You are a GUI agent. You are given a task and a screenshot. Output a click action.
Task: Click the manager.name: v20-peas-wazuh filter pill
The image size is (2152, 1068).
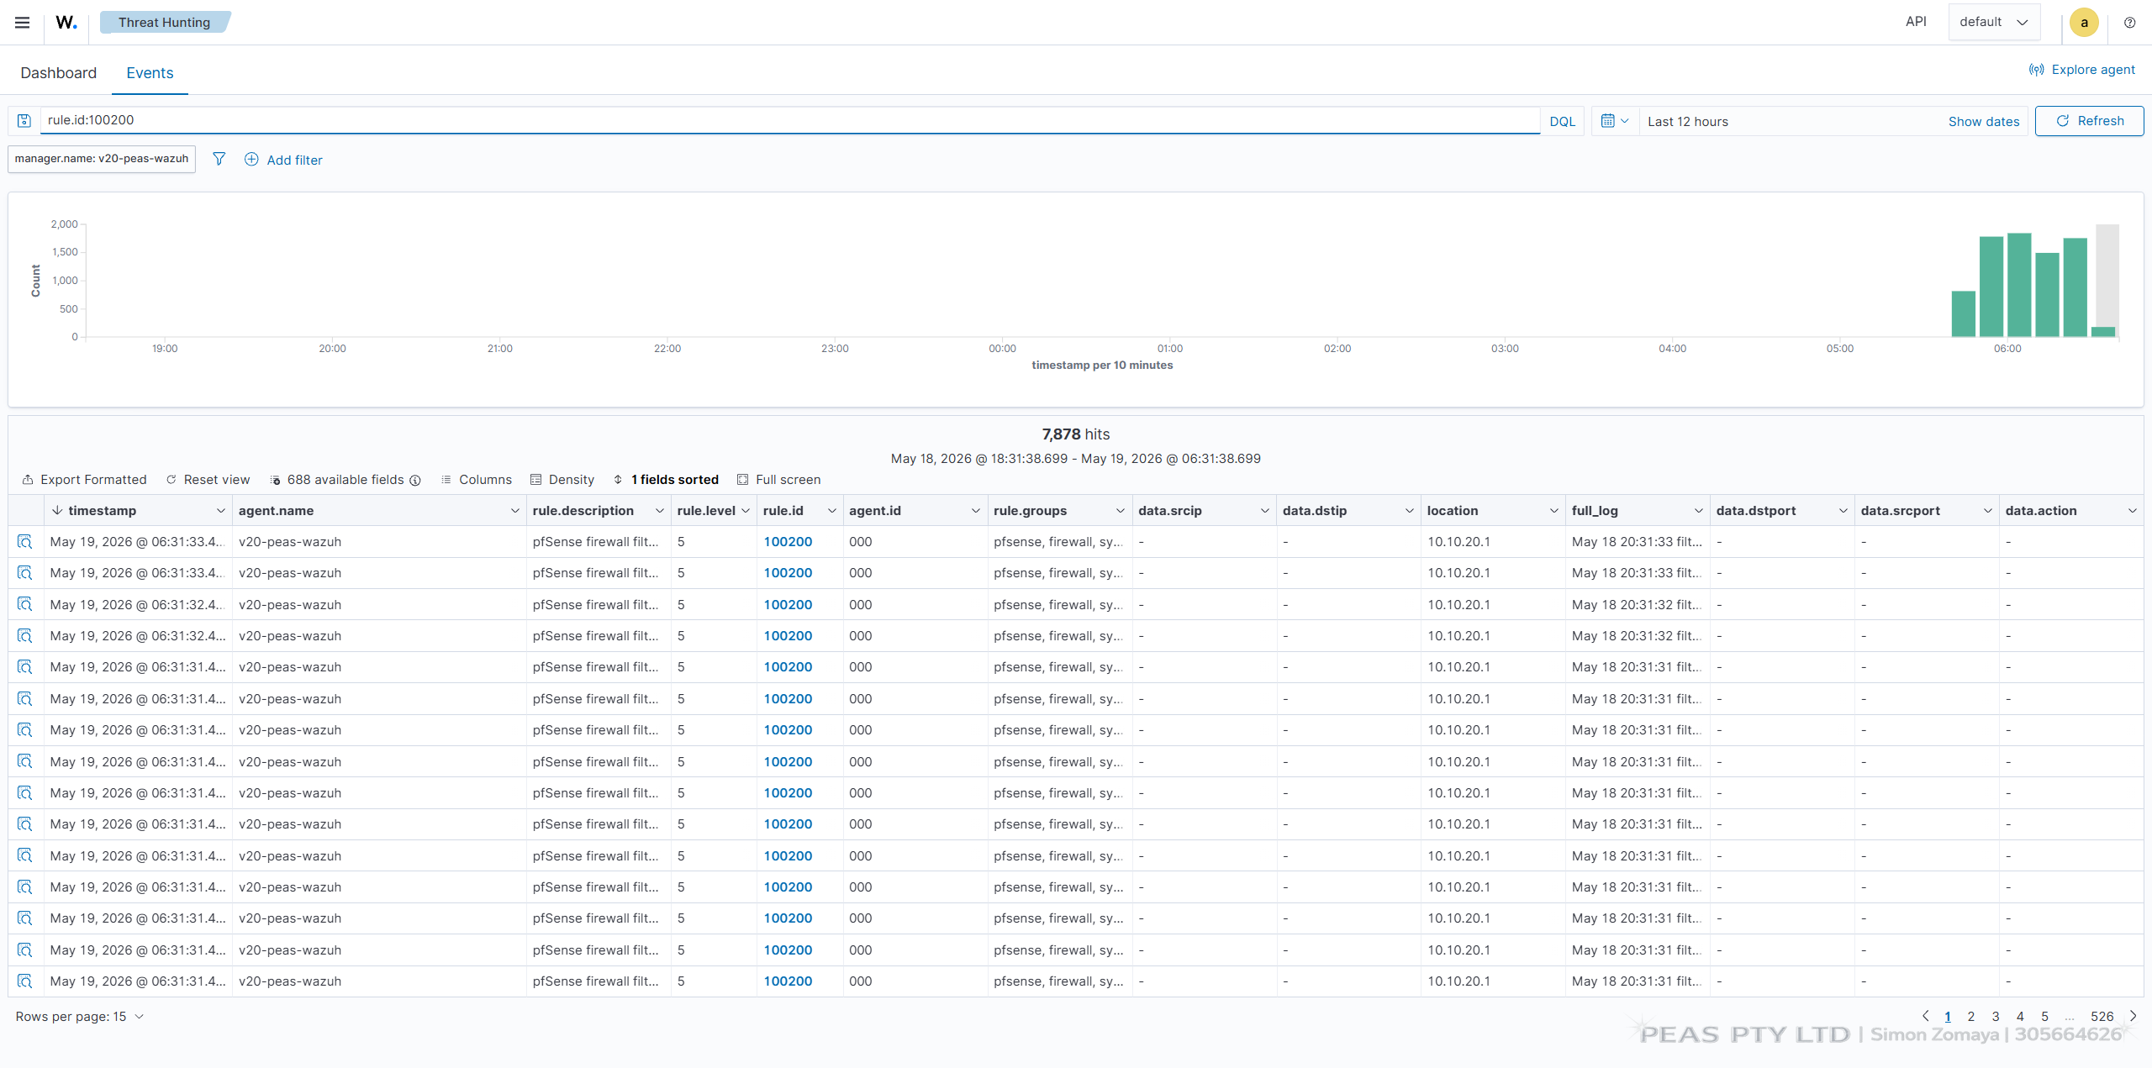point(102,159)
